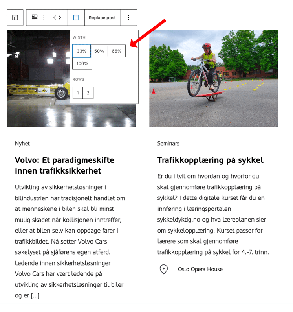
Task: Select the parent layout block icon
Action: point(15,18)
